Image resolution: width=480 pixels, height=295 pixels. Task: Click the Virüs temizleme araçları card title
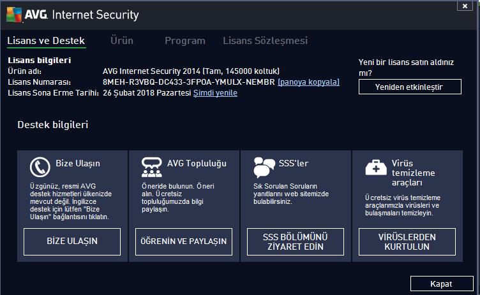point(413,173)
